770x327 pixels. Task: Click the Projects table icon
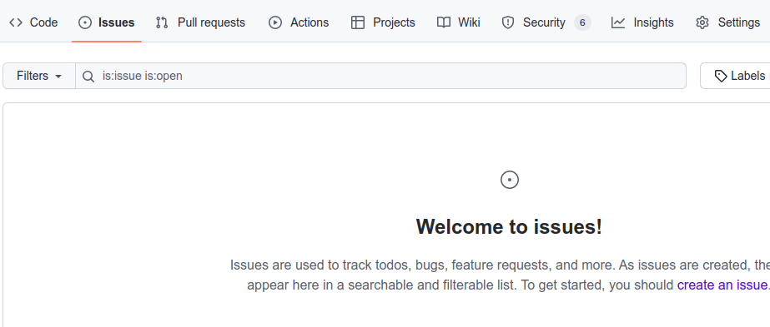(358, 22)
